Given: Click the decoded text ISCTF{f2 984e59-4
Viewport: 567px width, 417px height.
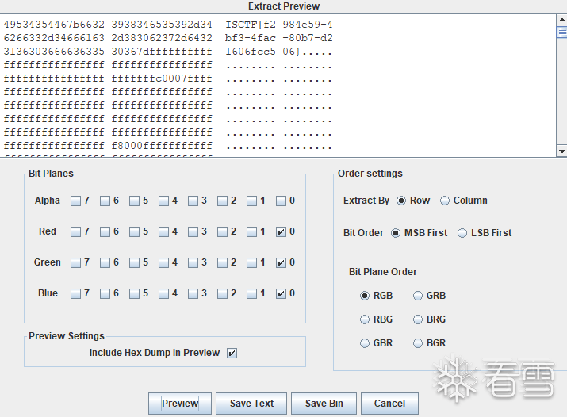Looking at the screenshot, I should [279, 25].
